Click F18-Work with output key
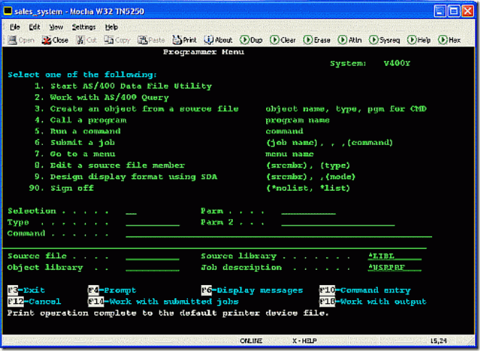Viewport: 480px width, 351px height. tap(373, 302)
